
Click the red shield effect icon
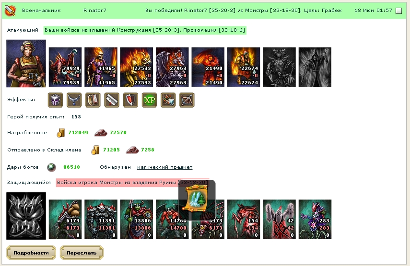click(130, 100)
